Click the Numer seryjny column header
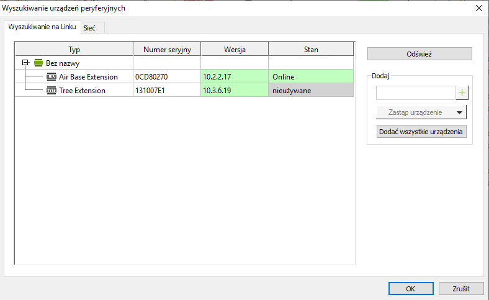Screen dimensions: 489x300 pyautogui.click(x=166, y=49)
